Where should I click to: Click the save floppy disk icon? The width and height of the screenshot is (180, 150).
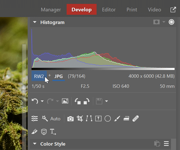coord(99,101)
